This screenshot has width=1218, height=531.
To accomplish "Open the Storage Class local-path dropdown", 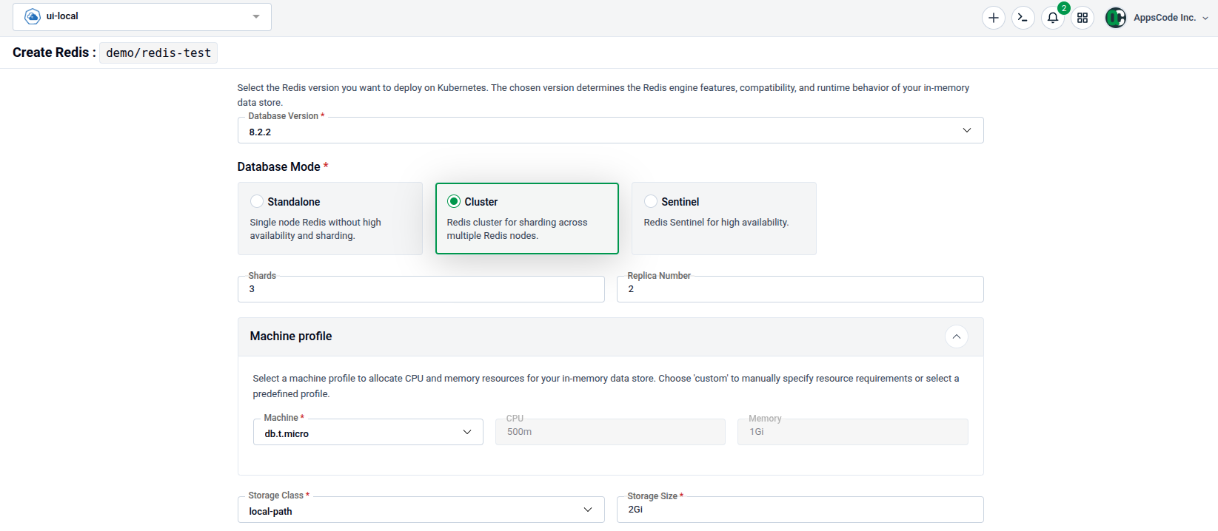I will (x=421, y=510).
